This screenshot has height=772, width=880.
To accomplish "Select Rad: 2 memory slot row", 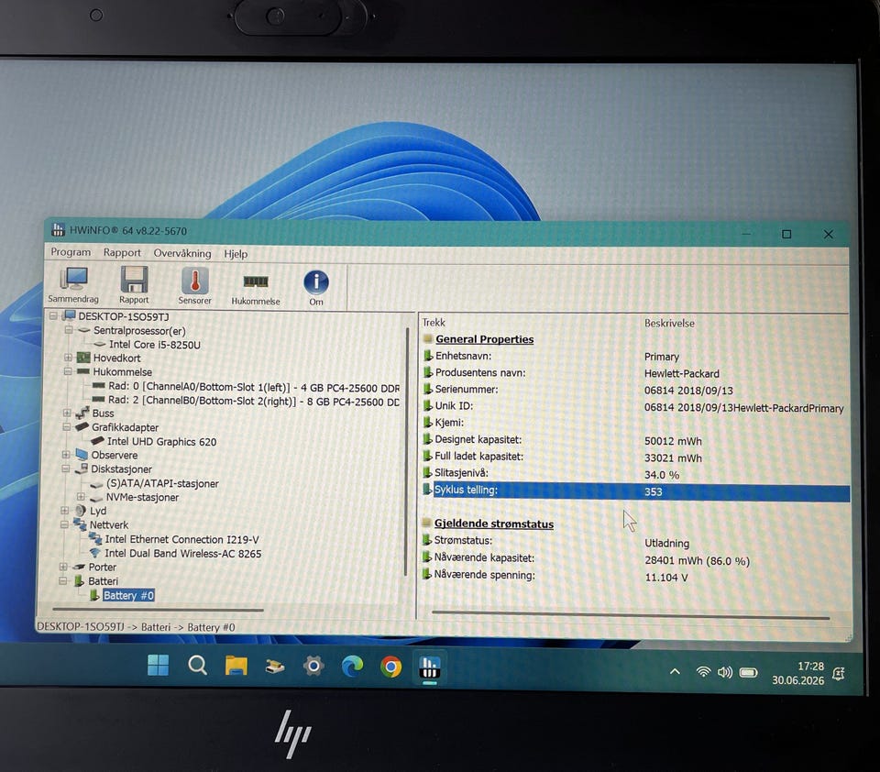I will point(254,401).
